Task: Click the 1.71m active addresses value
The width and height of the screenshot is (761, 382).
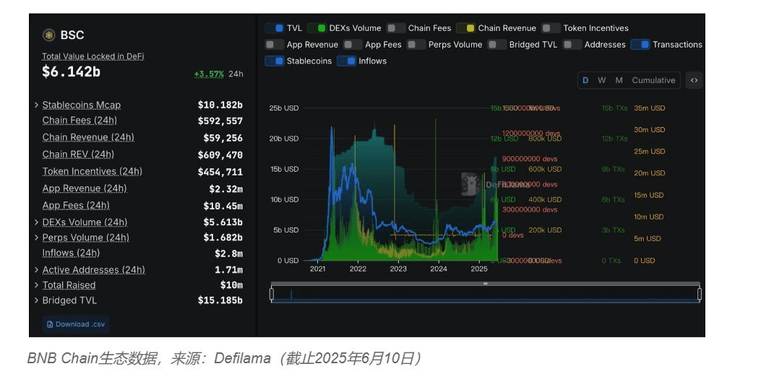Action: (228, 269)
